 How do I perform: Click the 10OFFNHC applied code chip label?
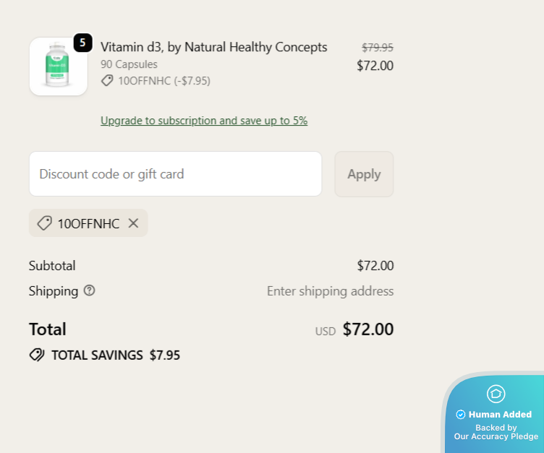(x=88, y=223)
